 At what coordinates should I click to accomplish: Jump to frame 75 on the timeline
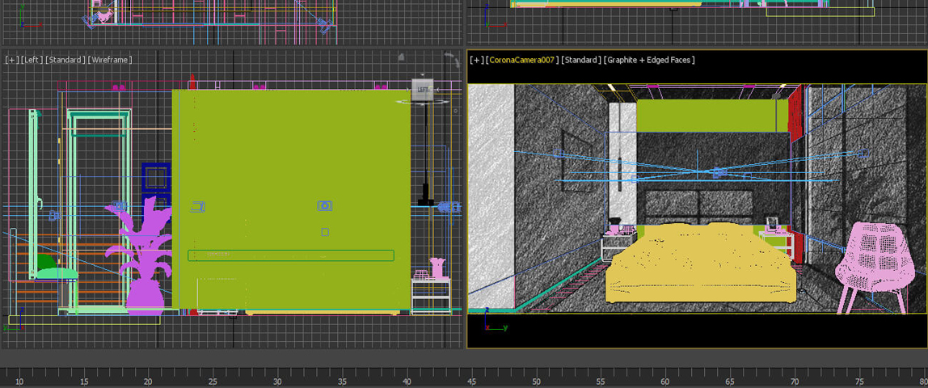pyautogui.click(x=859, y=382)
